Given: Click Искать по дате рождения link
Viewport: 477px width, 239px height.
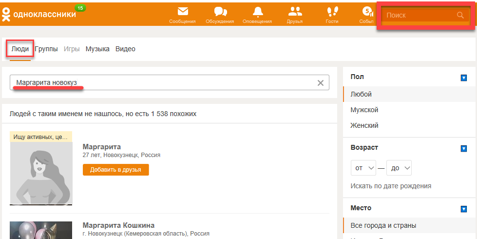Looking at the screenshot, I should tap(391, 186).
